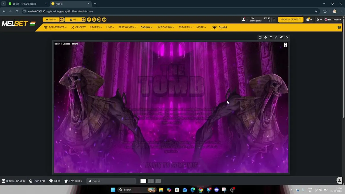Click the Android QR code icon
Screen dimensions: 345x194
coord(62,19)
